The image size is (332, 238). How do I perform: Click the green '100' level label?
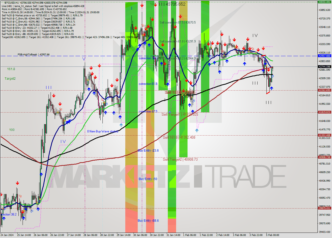12,130
